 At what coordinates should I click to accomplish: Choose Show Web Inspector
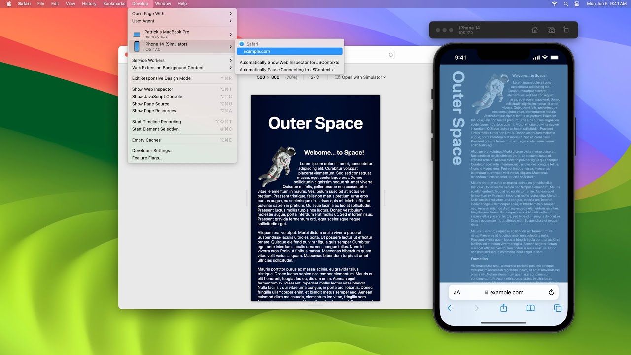(x=182, y=89)
